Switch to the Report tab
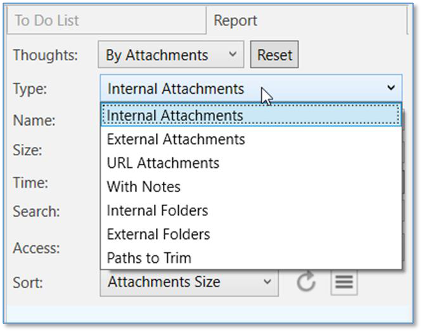The image size is (422, 332). (236, 20)
